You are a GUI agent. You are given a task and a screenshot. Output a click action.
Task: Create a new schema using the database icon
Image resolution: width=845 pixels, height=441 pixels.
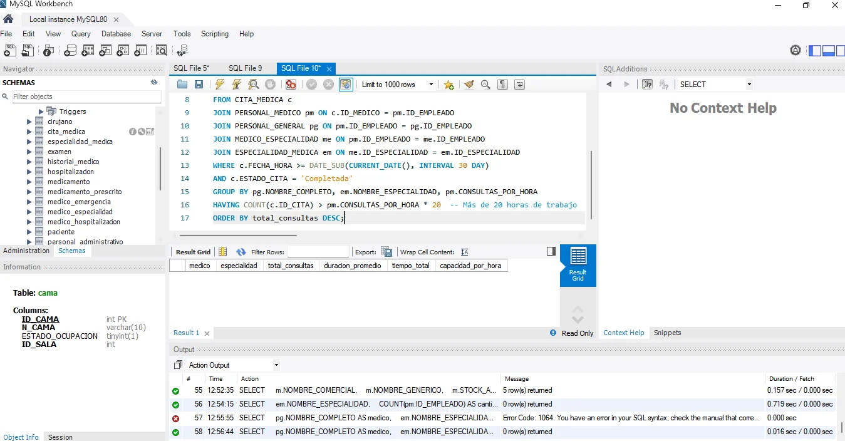[x=70, y=51]
